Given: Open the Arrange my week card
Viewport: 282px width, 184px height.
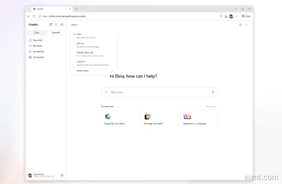Looking at the screenshot, I should (x=159, y=119).
